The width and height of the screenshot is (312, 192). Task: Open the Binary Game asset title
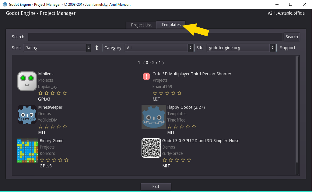(x=51, y=141)
